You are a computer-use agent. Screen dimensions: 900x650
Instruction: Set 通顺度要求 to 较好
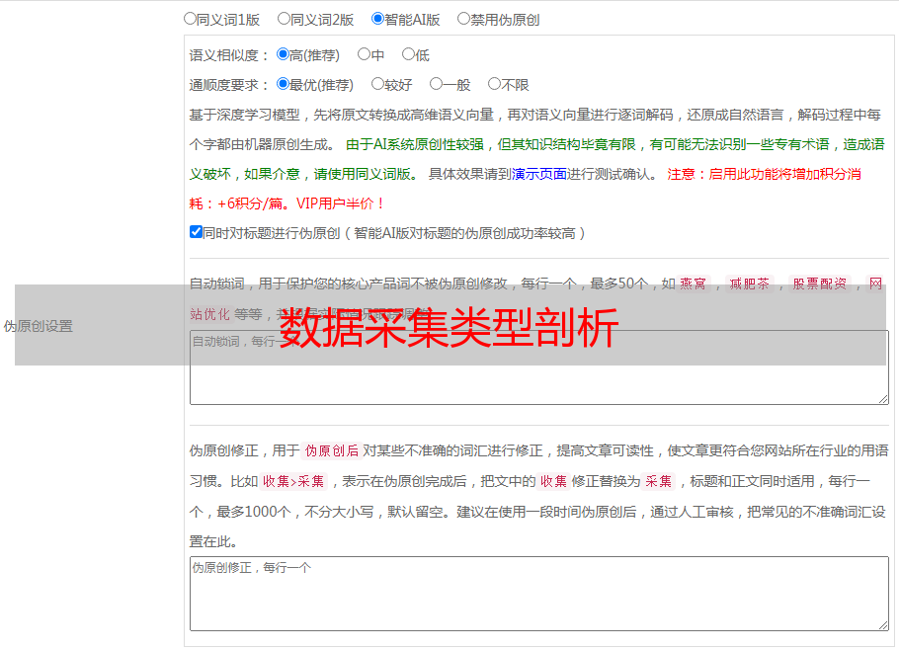point(377,84)
